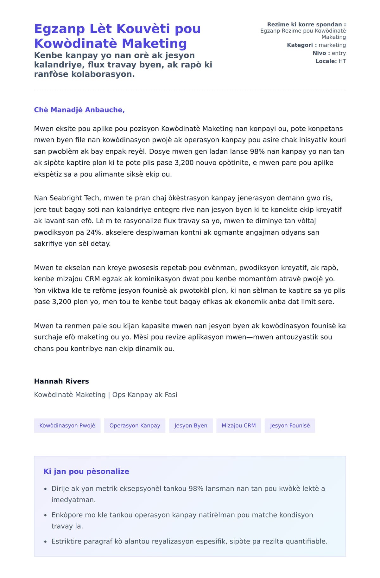Image resolution: width=380 pixels, height=578 pixels.
Task: Click the title "Egzanp Lèt Kouvèti pou Kowòdinatè Maketing"
Action: 117,36
